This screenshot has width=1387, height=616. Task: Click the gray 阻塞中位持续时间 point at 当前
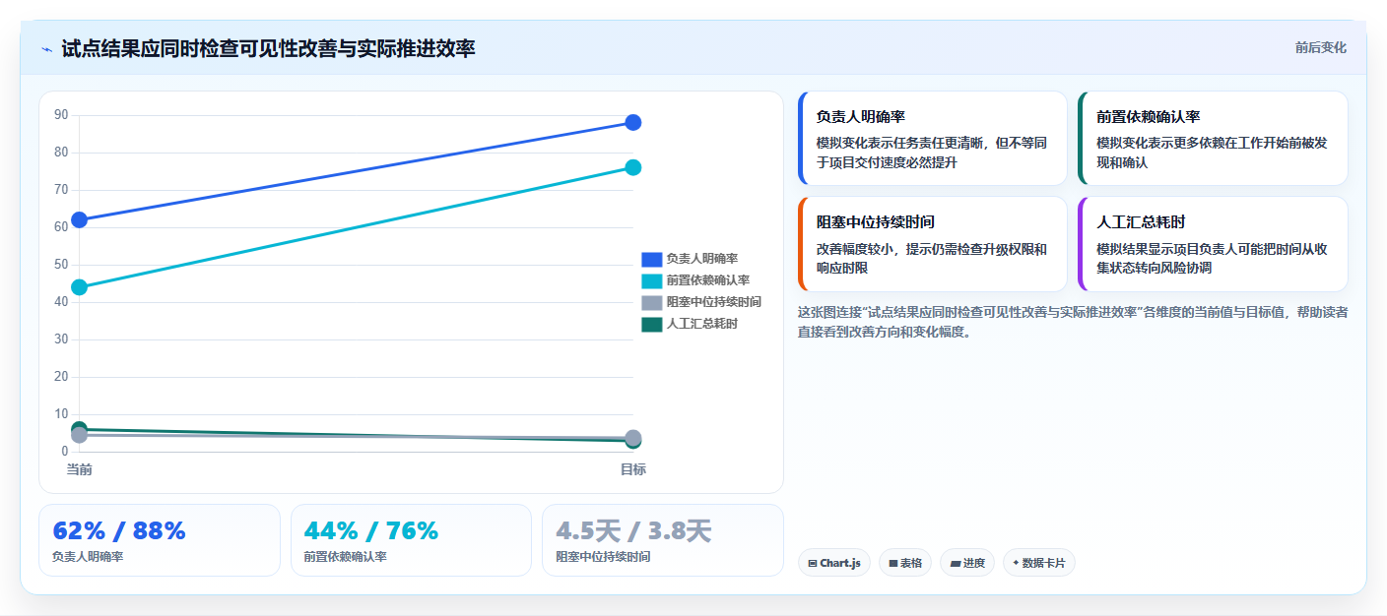click(80, 435)
